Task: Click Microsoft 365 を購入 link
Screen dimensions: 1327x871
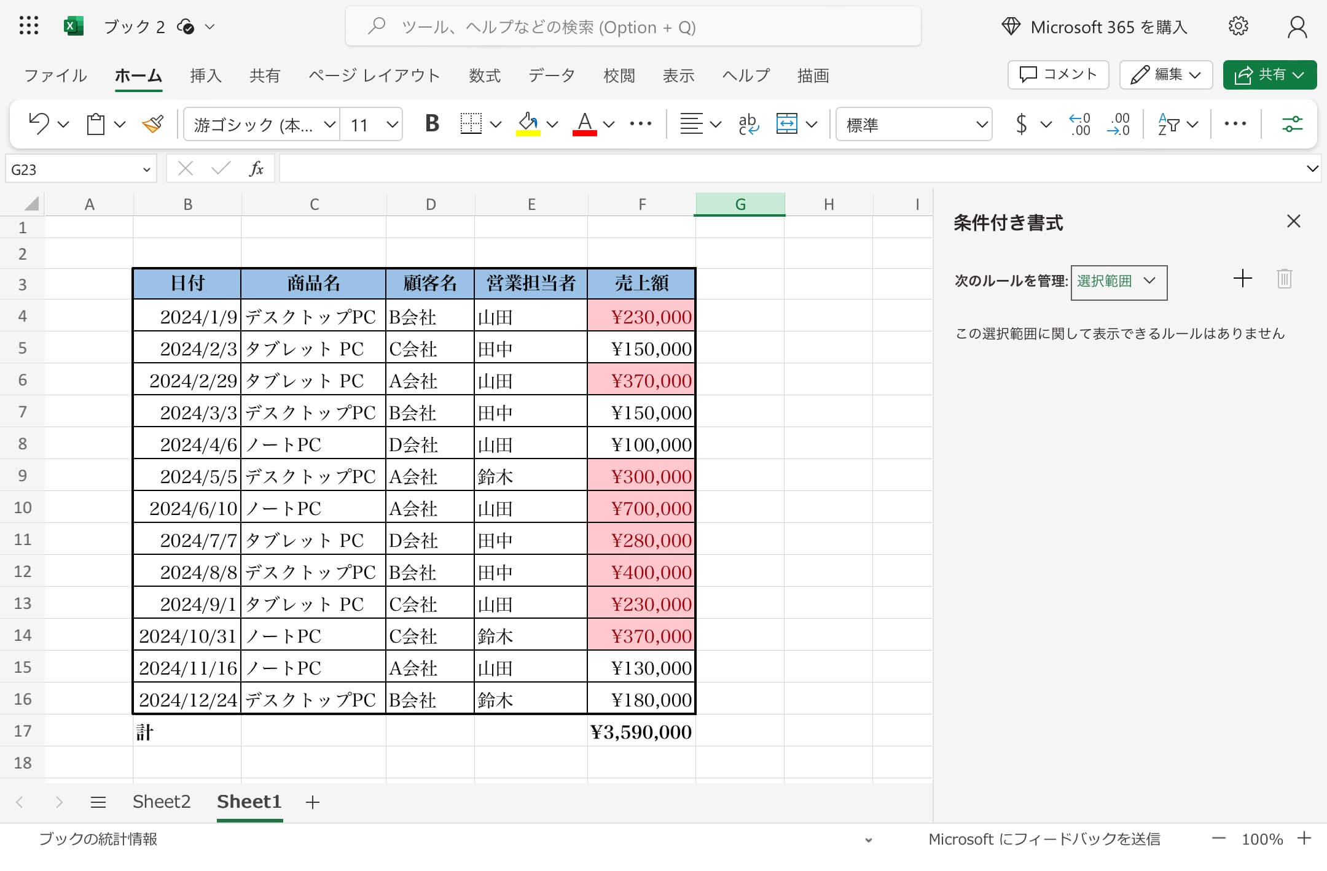Action: coord(1094,27)
